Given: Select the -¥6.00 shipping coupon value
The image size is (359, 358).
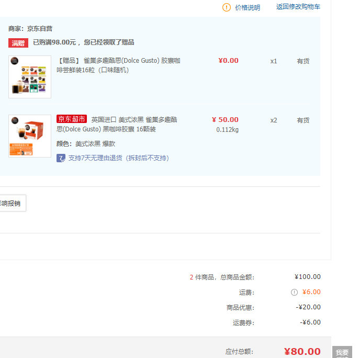Looking at the screenshot, I should [x=310, y=322].
